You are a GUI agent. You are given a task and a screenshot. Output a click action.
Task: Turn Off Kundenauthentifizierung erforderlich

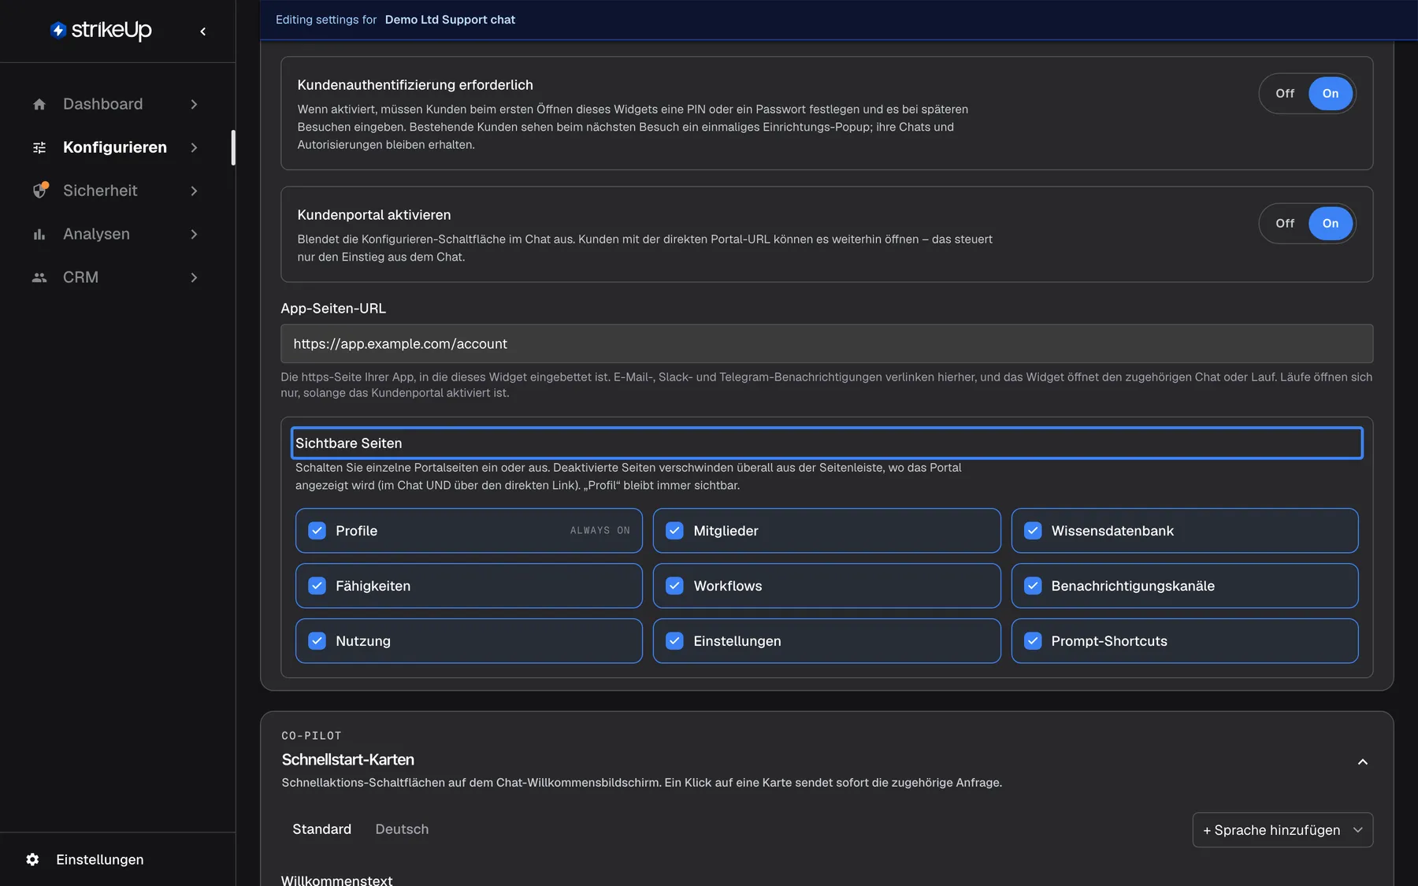pos(1285,94)
